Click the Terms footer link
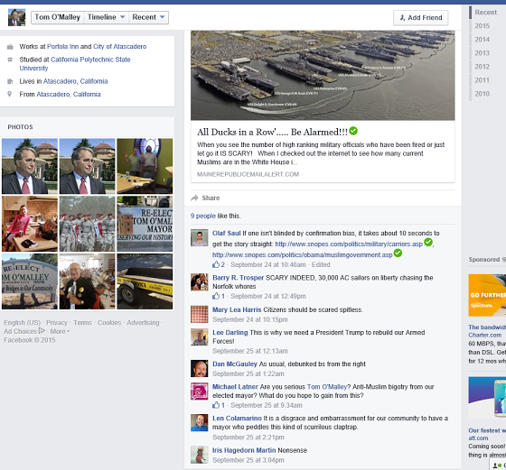This screenshot has width=506, height=470. pyautogui.click(x=82, y=322)
